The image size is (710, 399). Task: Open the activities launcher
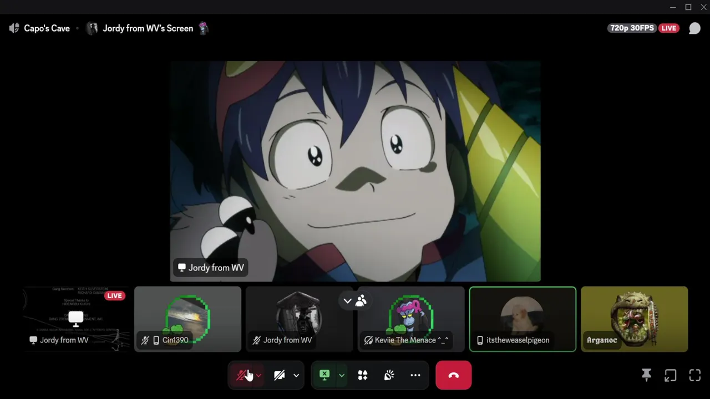[363, 375]
